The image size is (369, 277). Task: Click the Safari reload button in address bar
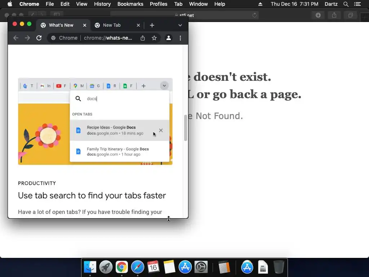coord(255,15)
